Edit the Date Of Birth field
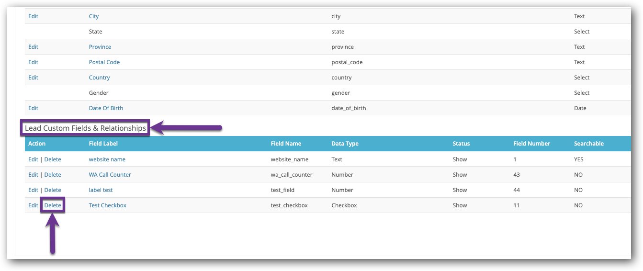This screenshot has height=271, width=643. [x=33, y=108]
